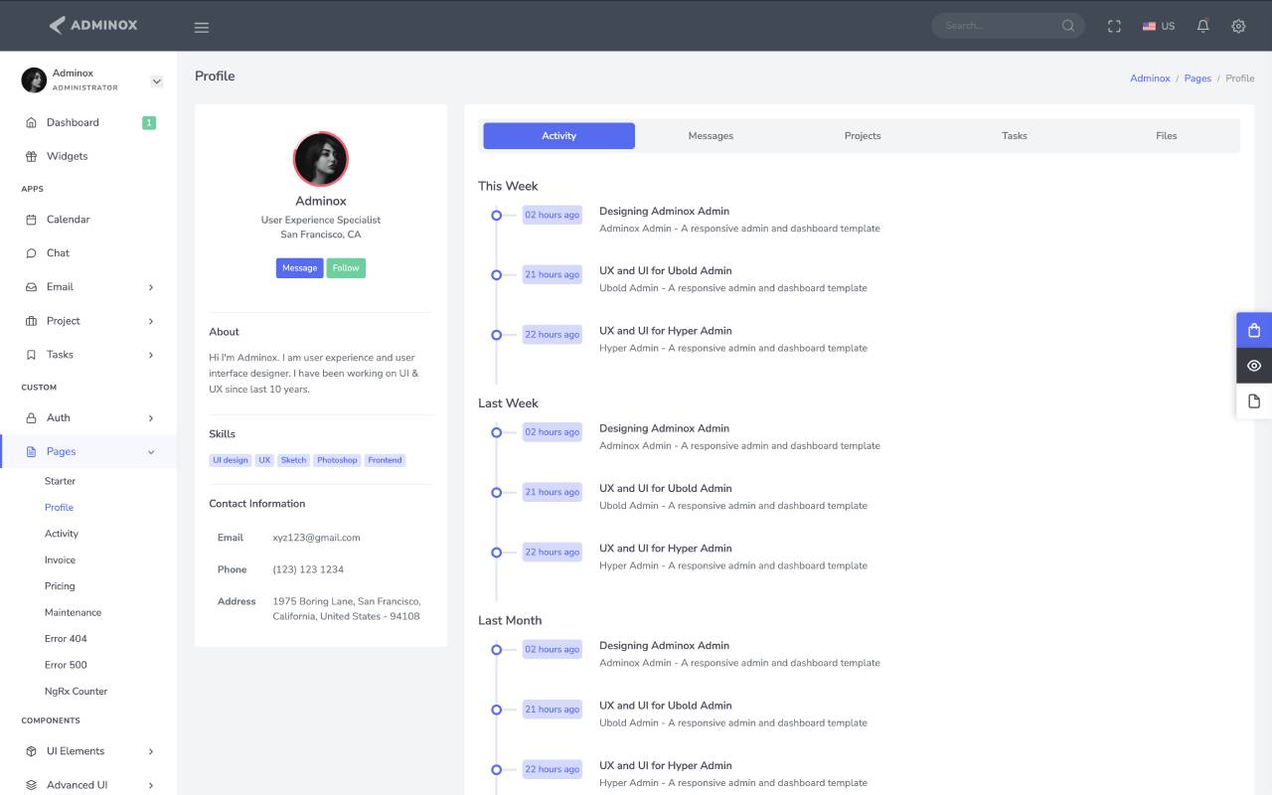
Task: Click the phone number (123) 123 1234
Action: coord(308,569)
